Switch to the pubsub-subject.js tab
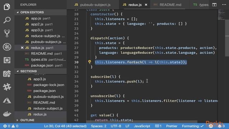This screenshot has width=229, height=129. coord(92,5)
